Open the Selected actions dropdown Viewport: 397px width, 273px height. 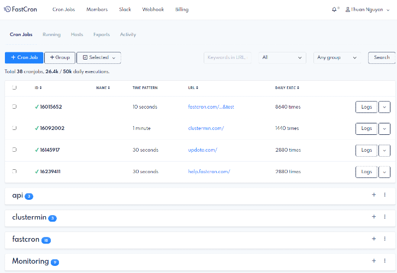pos(99,58)
